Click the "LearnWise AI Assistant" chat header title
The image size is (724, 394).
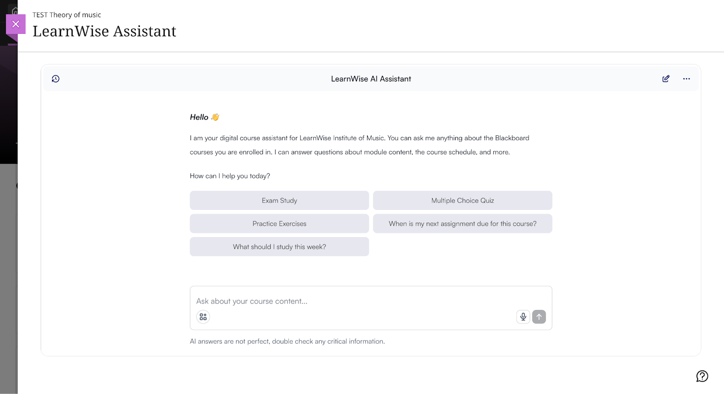(x=371, y=79)
